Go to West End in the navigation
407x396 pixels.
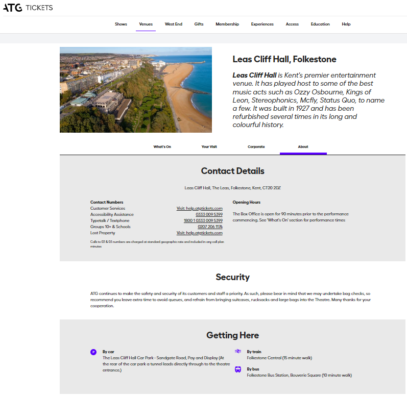[x=174, y=24]
